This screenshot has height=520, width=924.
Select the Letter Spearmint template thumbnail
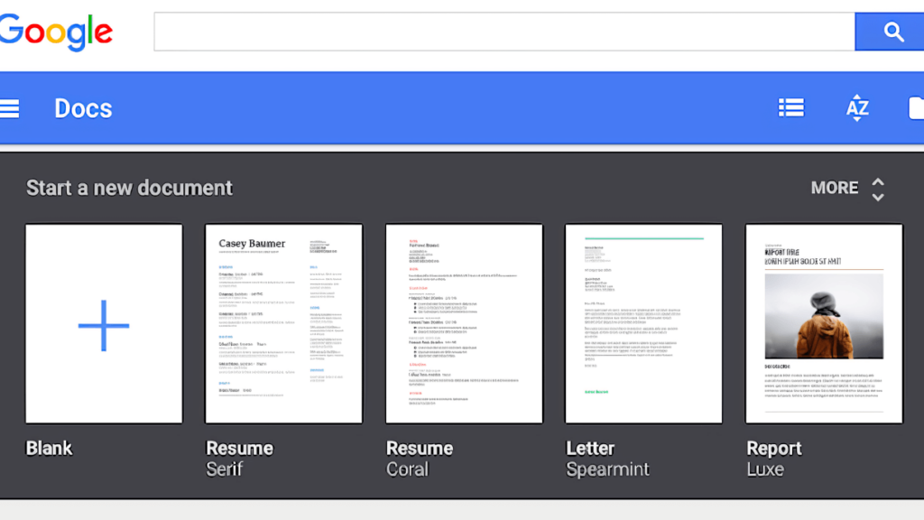coord(643,324)
